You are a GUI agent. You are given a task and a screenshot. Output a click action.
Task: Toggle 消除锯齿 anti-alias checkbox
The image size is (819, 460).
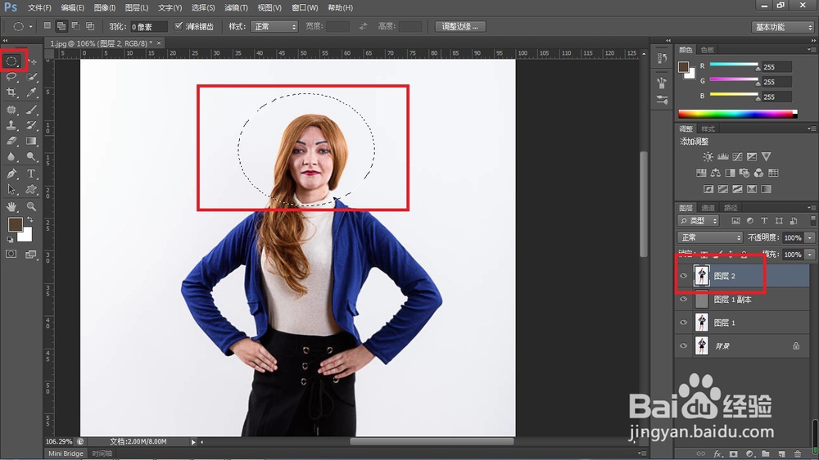pyautogui.click(x=179, y=26)
